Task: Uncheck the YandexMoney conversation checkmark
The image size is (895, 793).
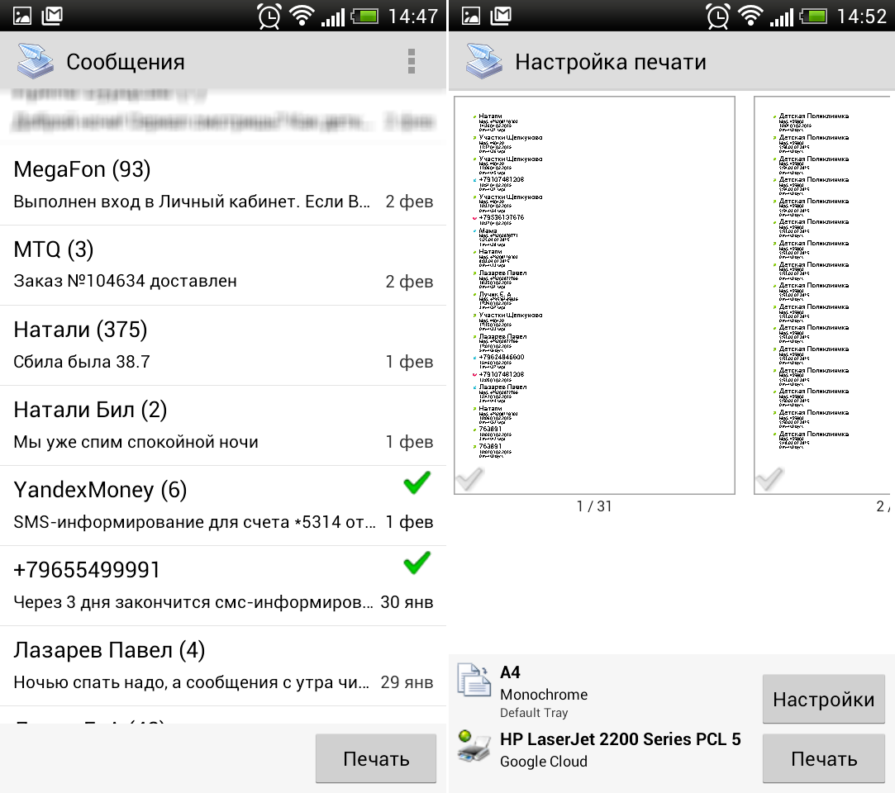Action: [x=417, y=483]
